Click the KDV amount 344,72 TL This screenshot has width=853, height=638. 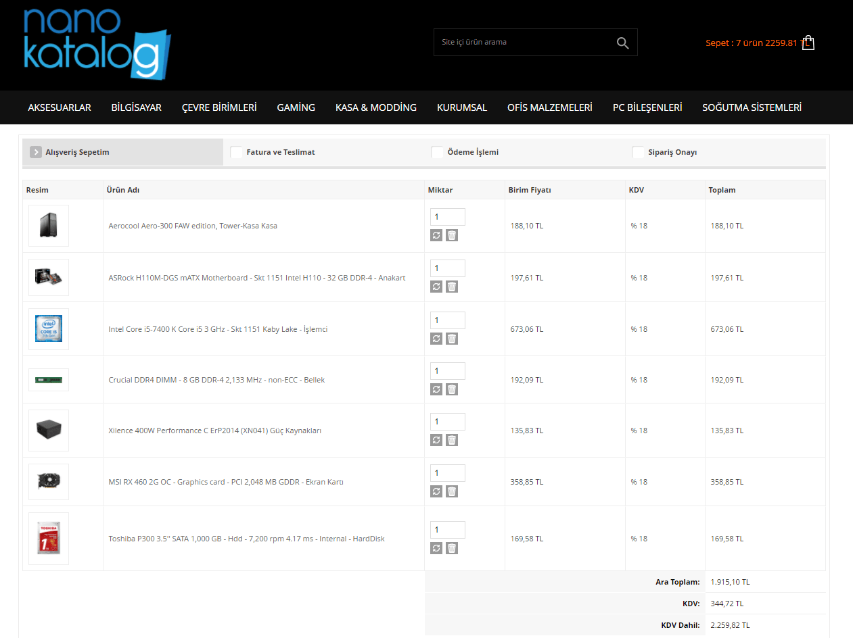[727, 604]
